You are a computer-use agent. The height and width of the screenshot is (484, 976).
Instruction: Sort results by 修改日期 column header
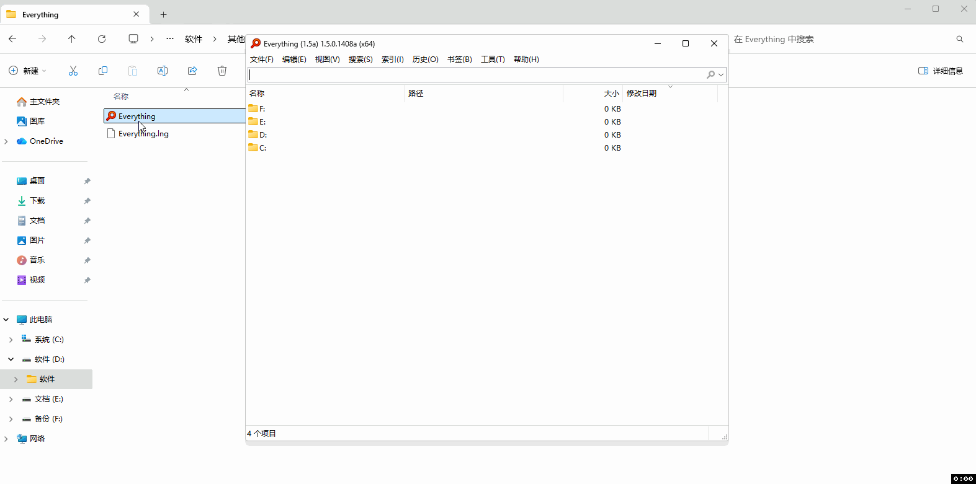(x=642, y=94)
